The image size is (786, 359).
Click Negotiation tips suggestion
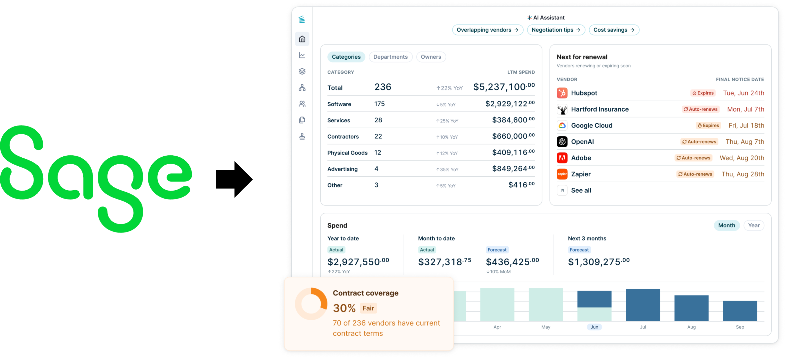(x=556, y=30)
